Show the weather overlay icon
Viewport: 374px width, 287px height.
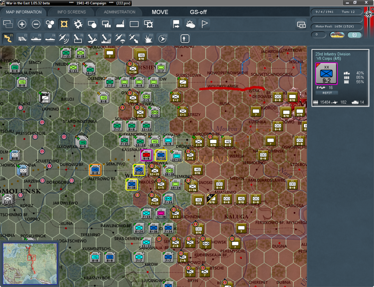(190, 24)
